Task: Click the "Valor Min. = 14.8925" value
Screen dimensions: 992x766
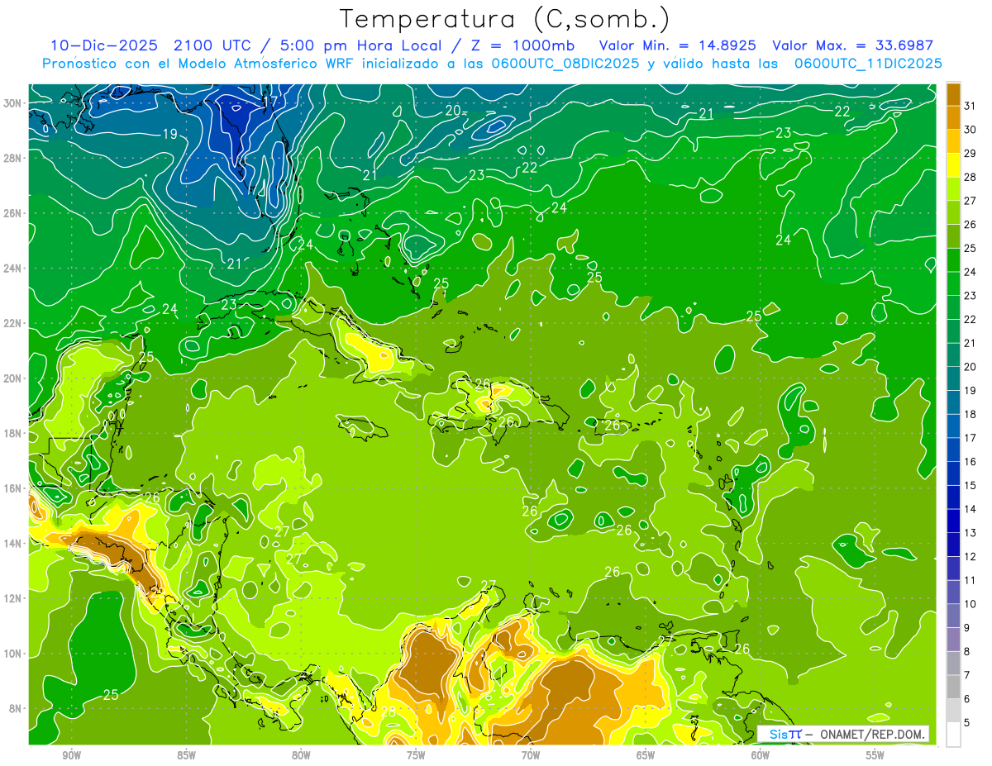Action: 678,45
